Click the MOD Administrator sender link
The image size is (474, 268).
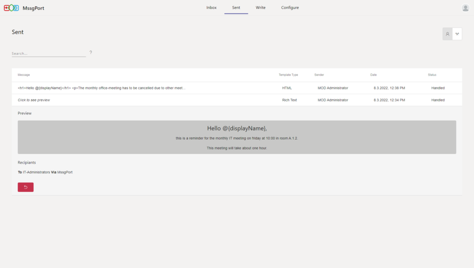point(332,88)
